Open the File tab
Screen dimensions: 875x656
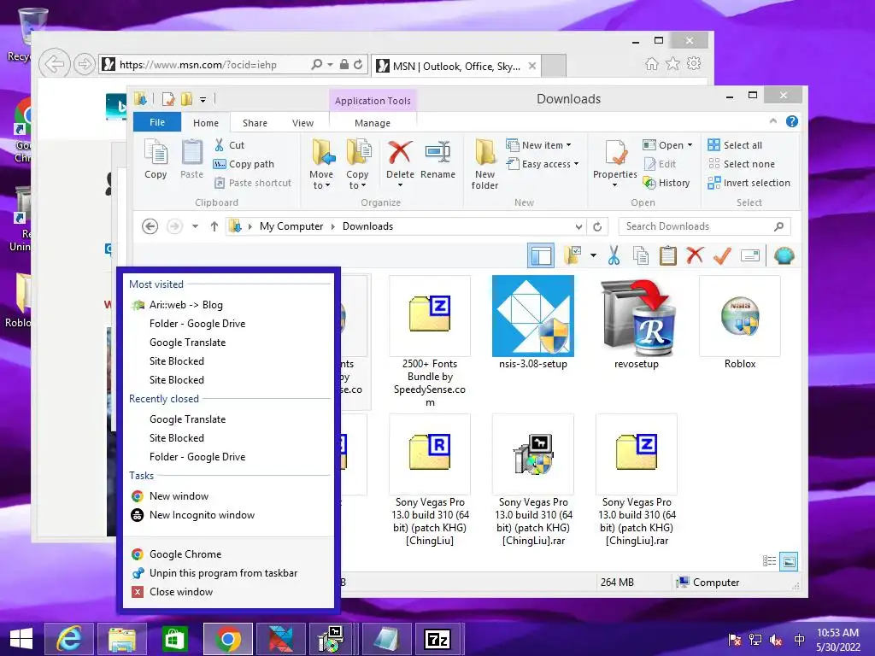coord(157,122)
